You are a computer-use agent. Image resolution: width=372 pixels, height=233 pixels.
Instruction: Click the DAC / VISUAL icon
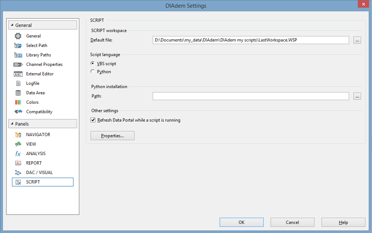point(18,173)
